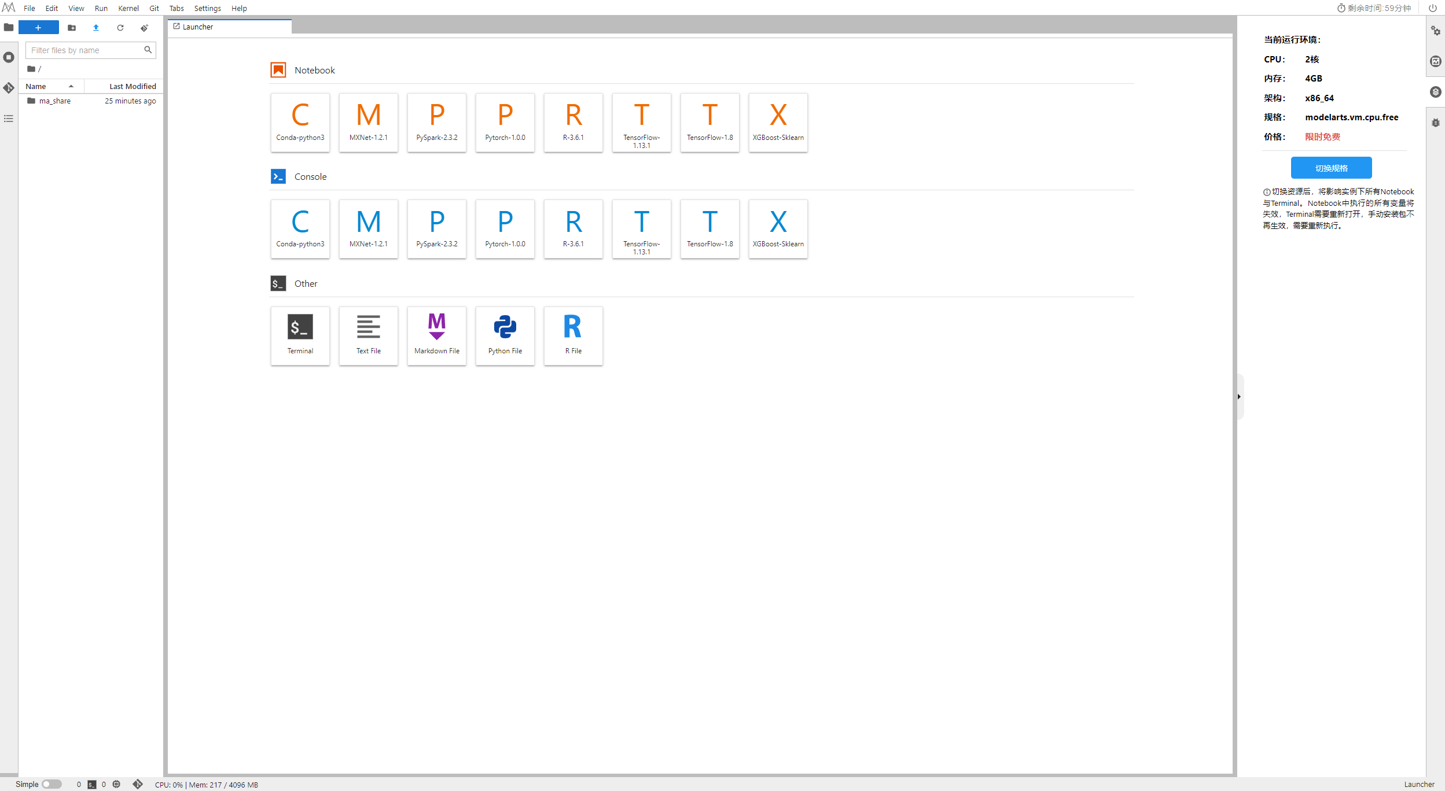The height and width of the screenshot is (791, 1445).
Task: Open the Kernel menu
Action: coord(128,8)
